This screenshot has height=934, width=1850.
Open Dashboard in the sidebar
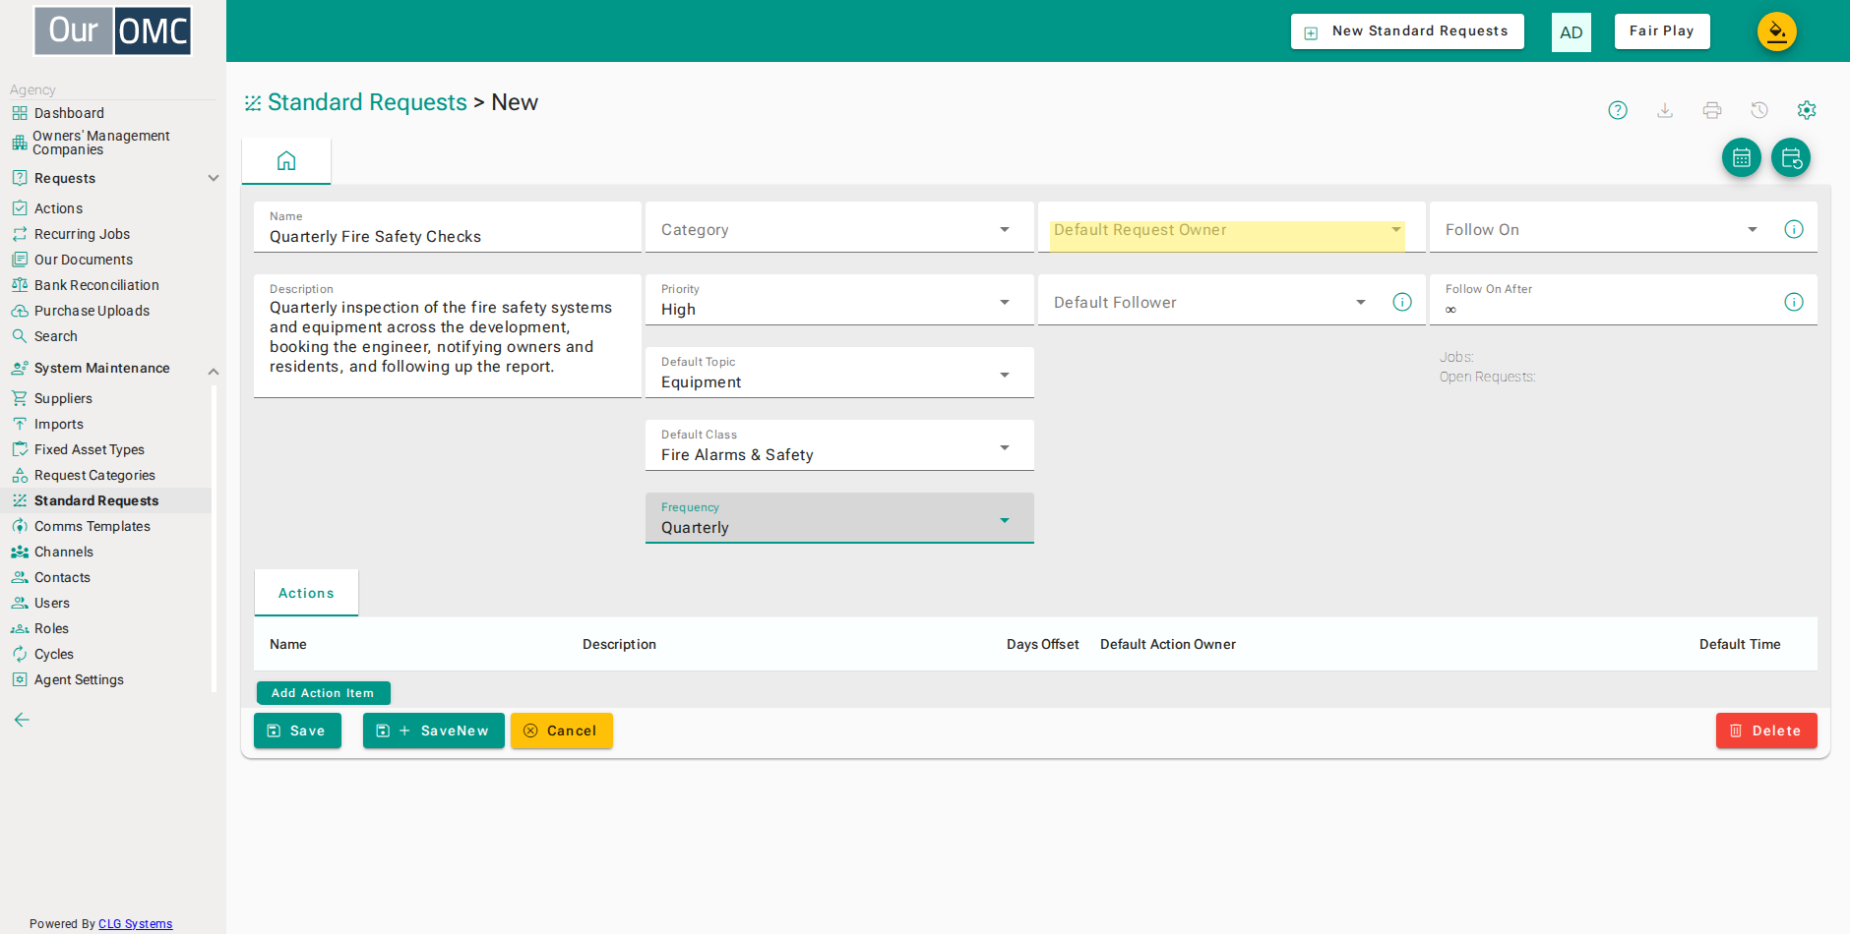coord(69,113)
